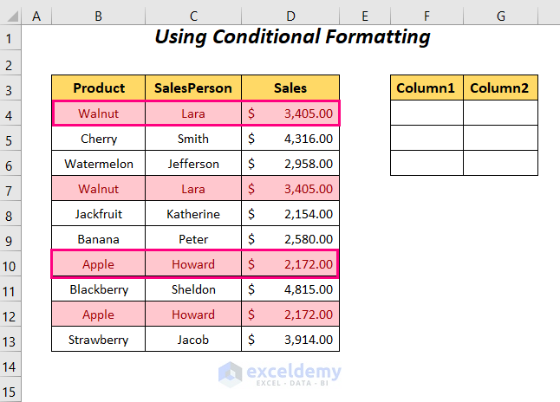Click the Sales header cell
560x402 pixels.
[x=290, y=88]
